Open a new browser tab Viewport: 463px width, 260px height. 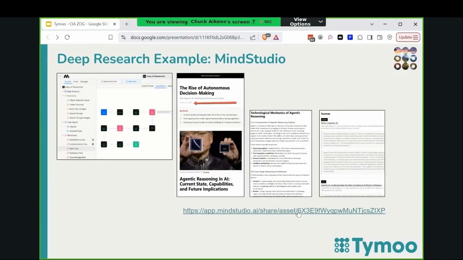pyautogui.click(x=127, y=24)
